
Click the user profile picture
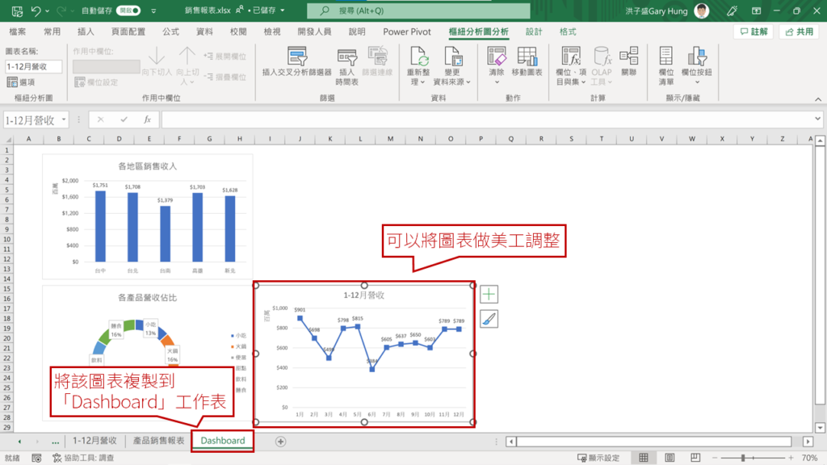pos(702,10)
